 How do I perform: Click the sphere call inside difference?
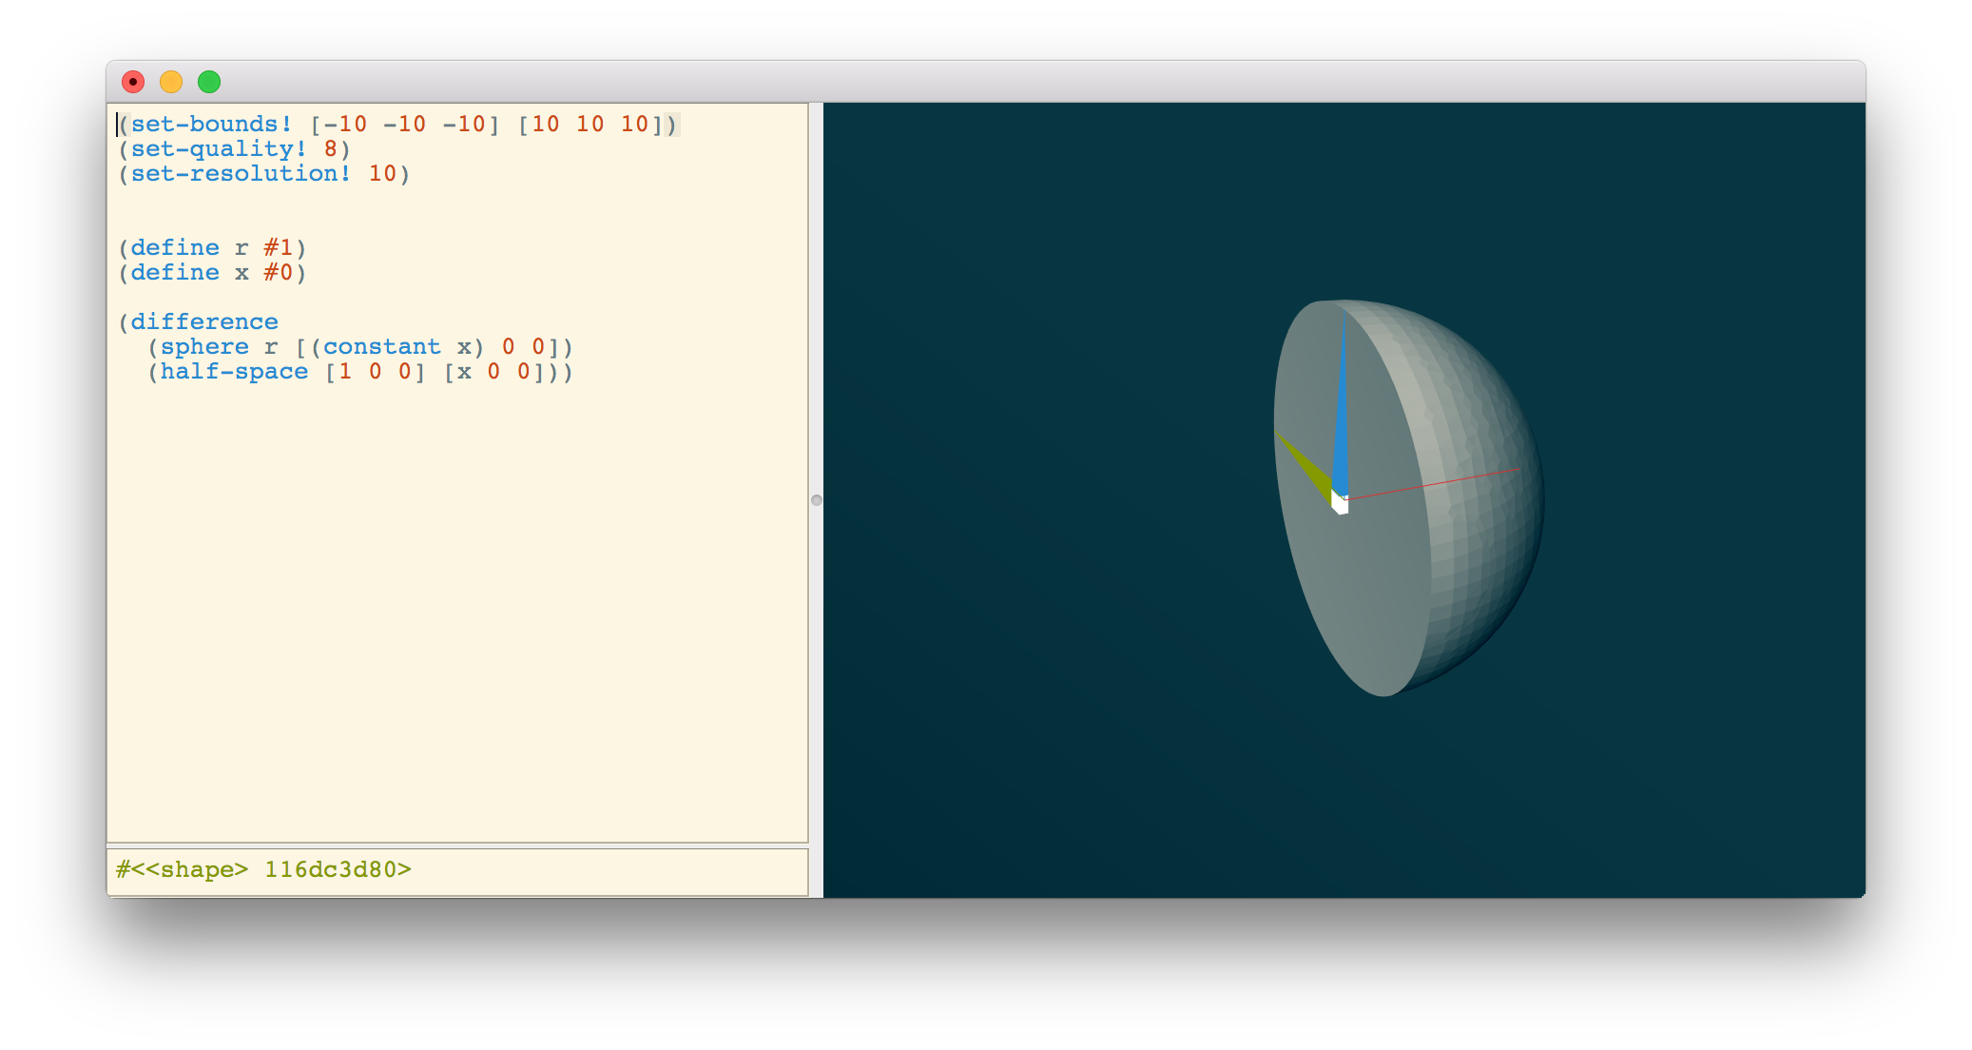[x=206, y=346]
